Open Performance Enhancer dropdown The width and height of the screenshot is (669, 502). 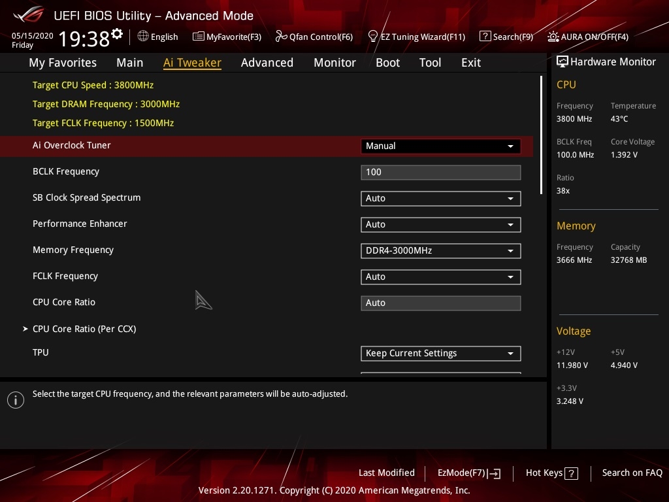pyautogui.click(x=441, y=225)
